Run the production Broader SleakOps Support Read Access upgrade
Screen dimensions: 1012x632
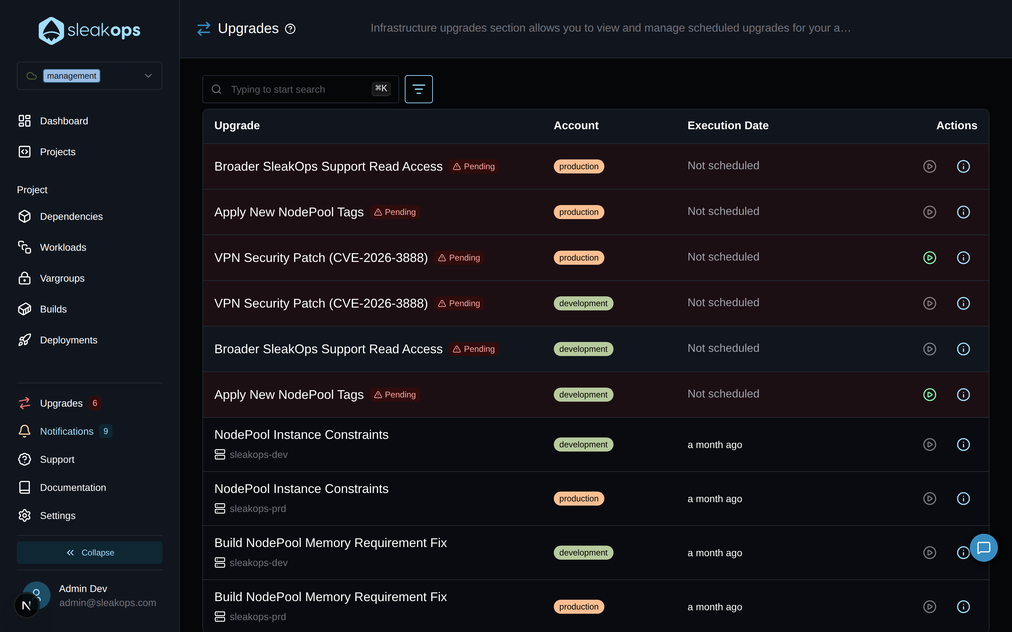[x=930, y=166]
